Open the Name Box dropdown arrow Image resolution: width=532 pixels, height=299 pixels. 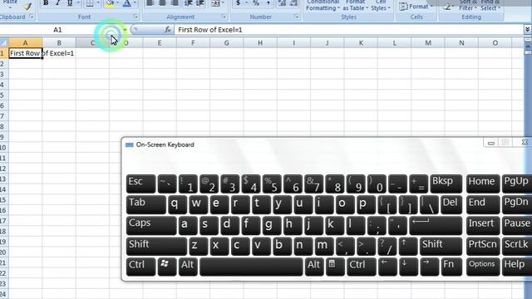(125, 30)
